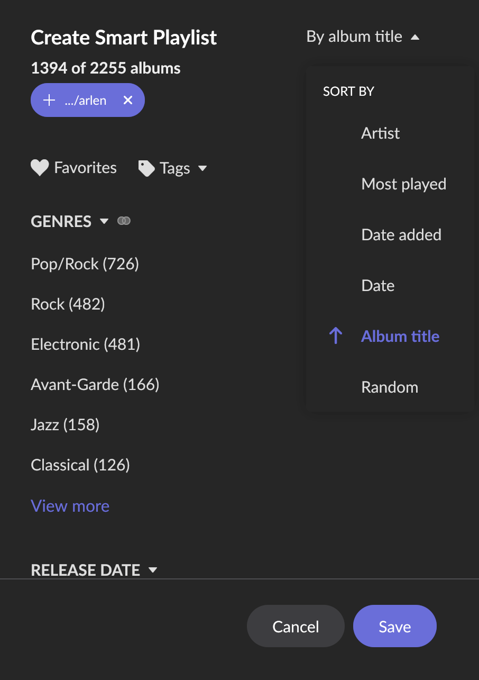Open the Tags dropdown arrow
Screen dimensions: 479x680
(202, 169)
